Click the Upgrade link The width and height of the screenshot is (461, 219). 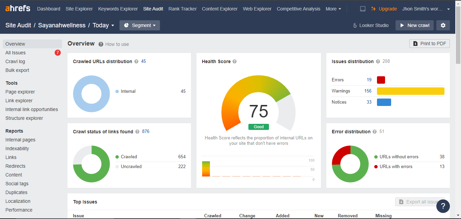(388, 9)
